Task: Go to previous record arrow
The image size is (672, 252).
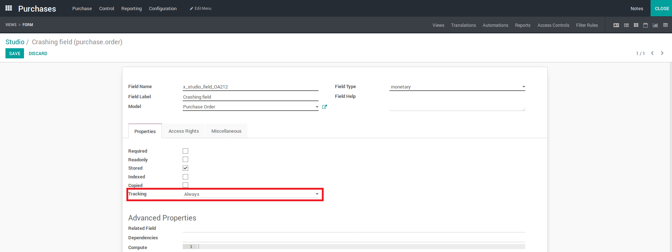Action: point(652,53)
